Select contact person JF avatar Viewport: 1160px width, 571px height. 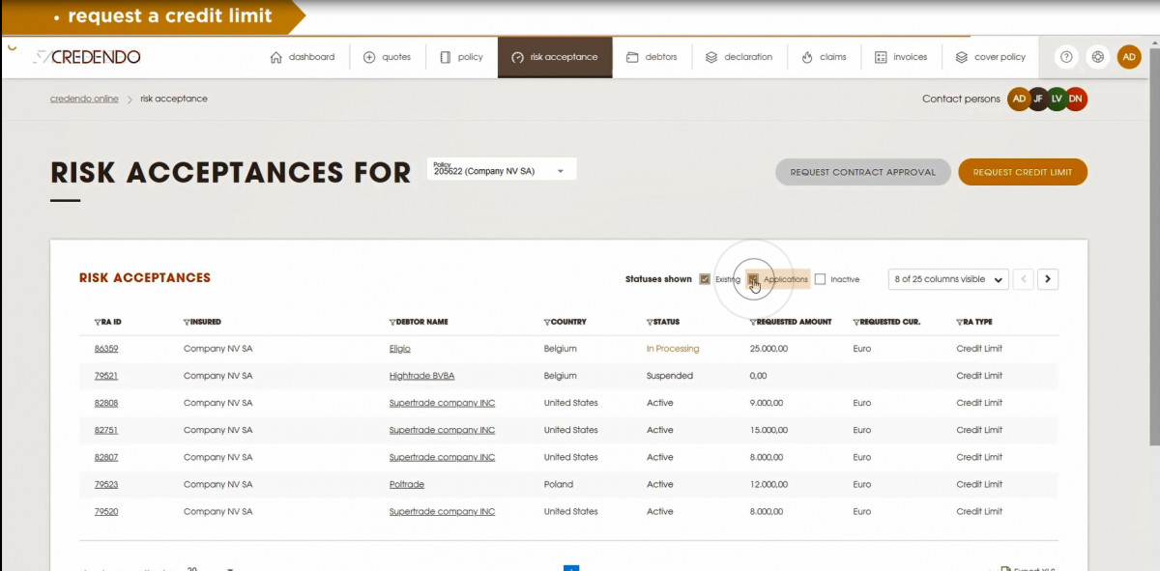click(1038, 99)
